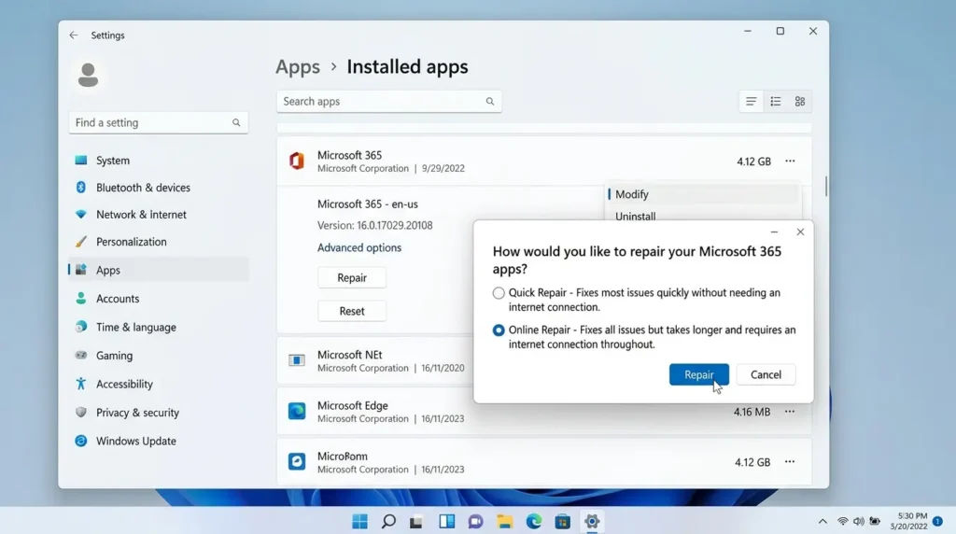Click the Microsoft NEt app icon
This screenshot has height=534, width=956.
click(x=297, y=360)
